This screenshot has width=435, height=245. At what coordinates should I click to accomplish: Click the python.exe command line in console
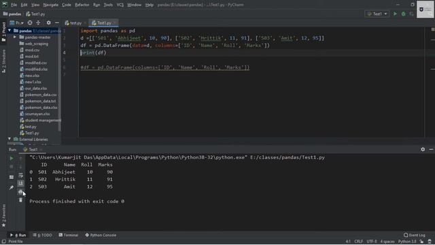[177, 157]
